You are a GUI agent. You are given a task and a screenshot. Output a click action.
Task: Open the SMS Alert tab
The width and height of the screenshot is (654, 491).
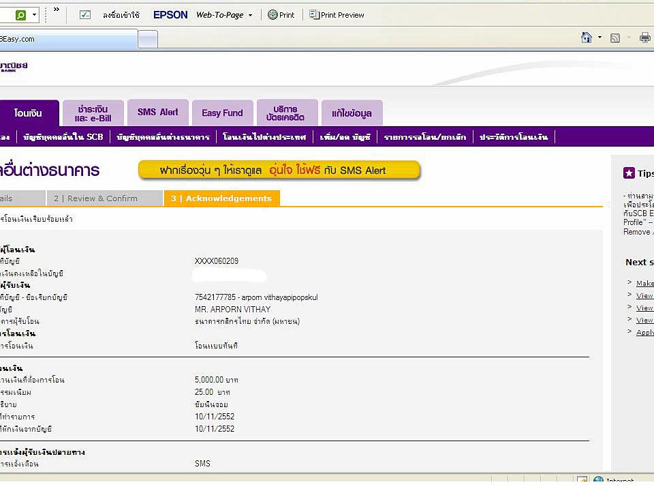click(x=157, y=113)
